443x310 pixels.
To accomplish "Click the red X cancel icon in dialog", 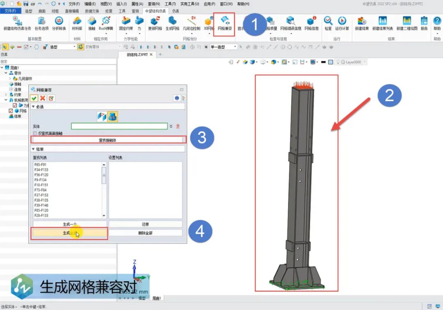I will [x=43, y=98].
